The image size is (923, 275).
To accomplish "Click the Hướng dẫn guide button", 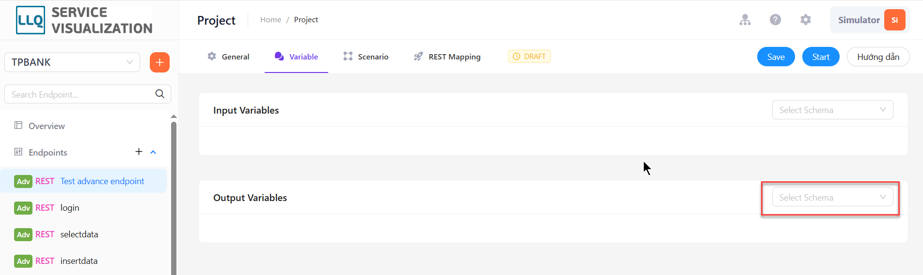I will pyautogui.click(x=878, y=57).
